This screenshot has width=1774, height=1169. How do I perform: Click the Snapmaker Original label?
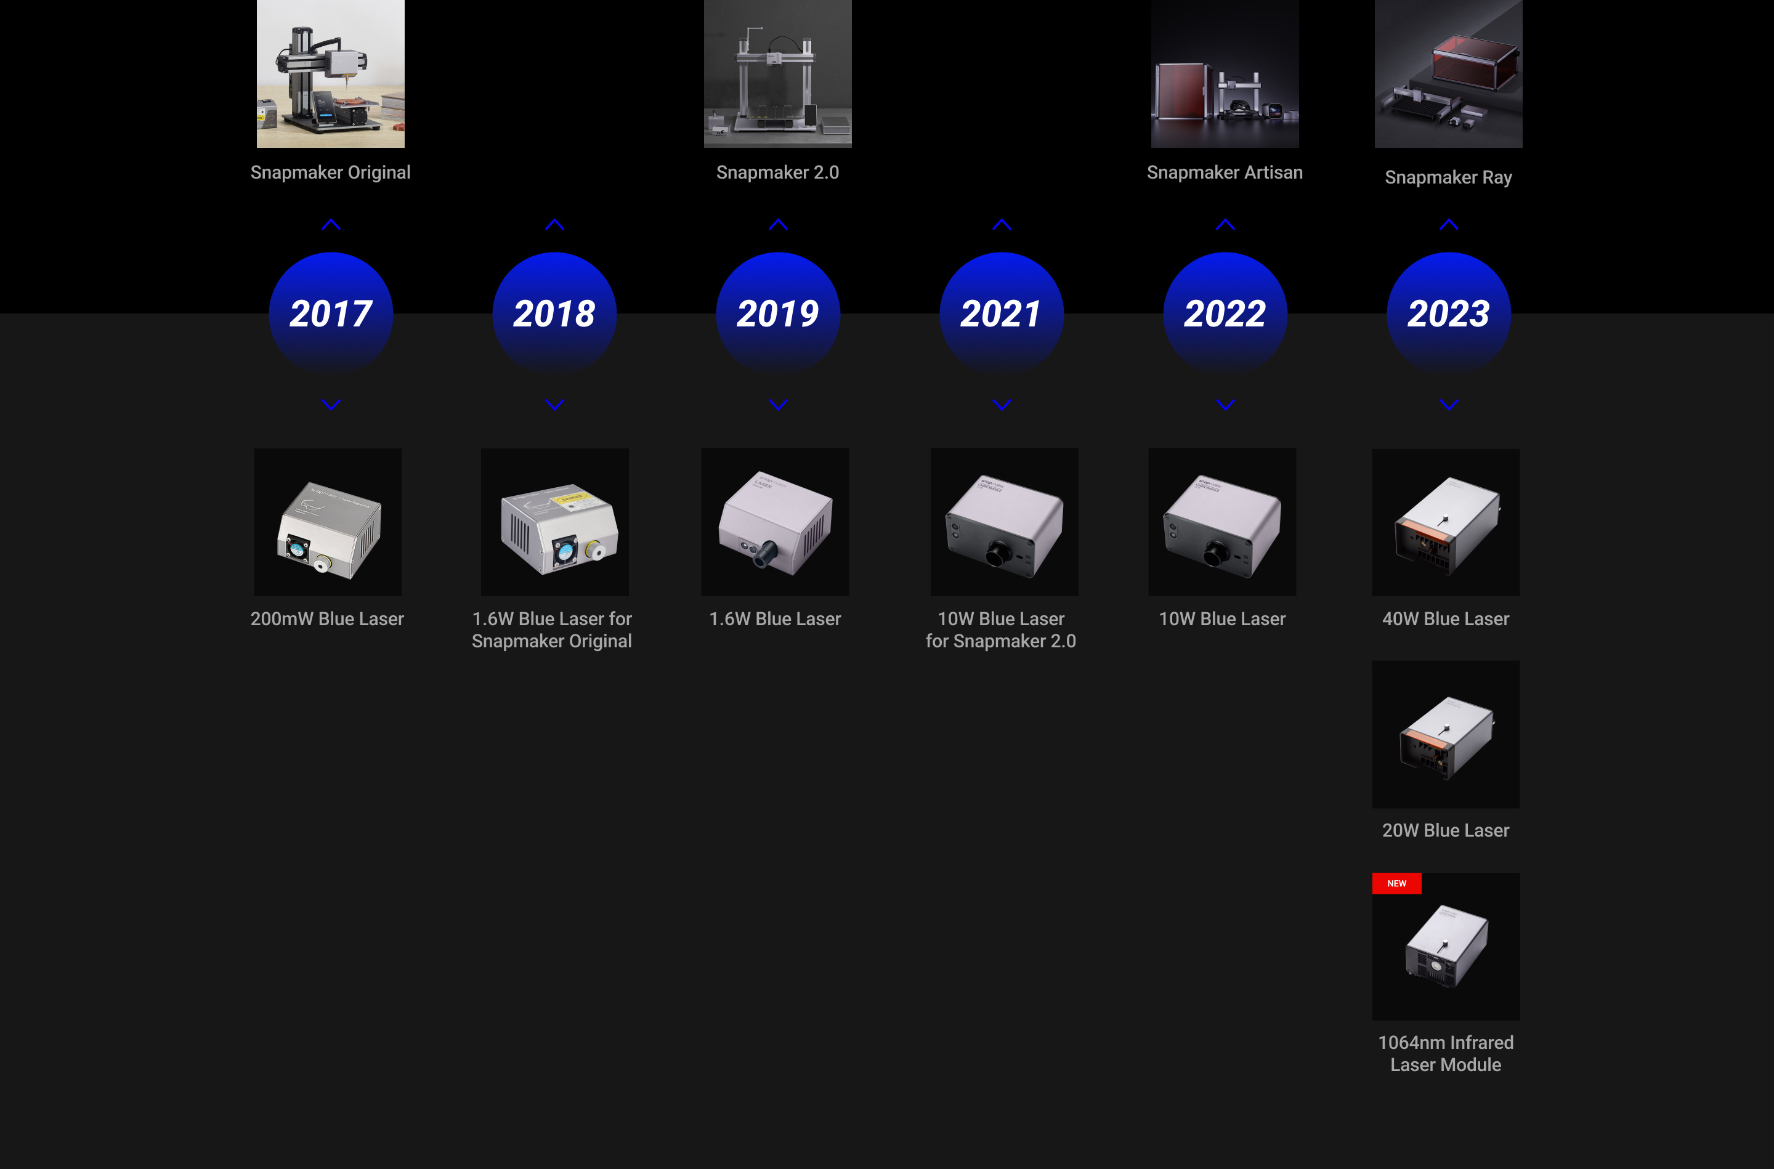330,172
